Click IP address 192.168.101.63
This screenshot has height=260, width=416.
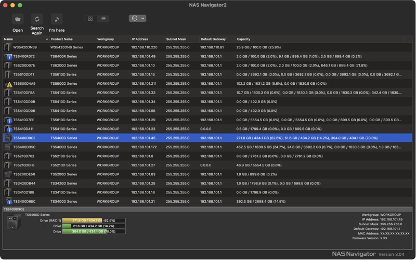pyautogui.click(x=143, y=174)
